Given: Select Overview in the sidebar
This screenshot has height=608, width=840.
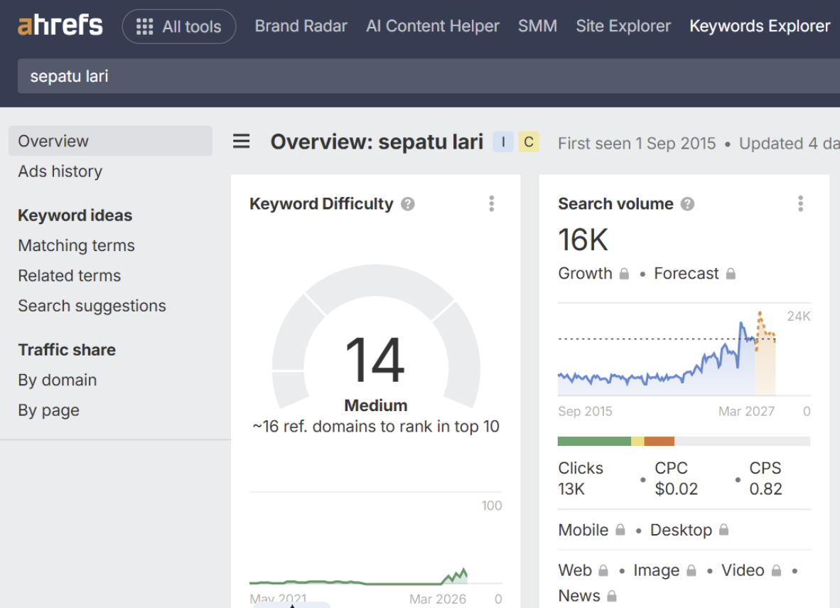Looking at the screenshot, I should click(x=110, y=141).
